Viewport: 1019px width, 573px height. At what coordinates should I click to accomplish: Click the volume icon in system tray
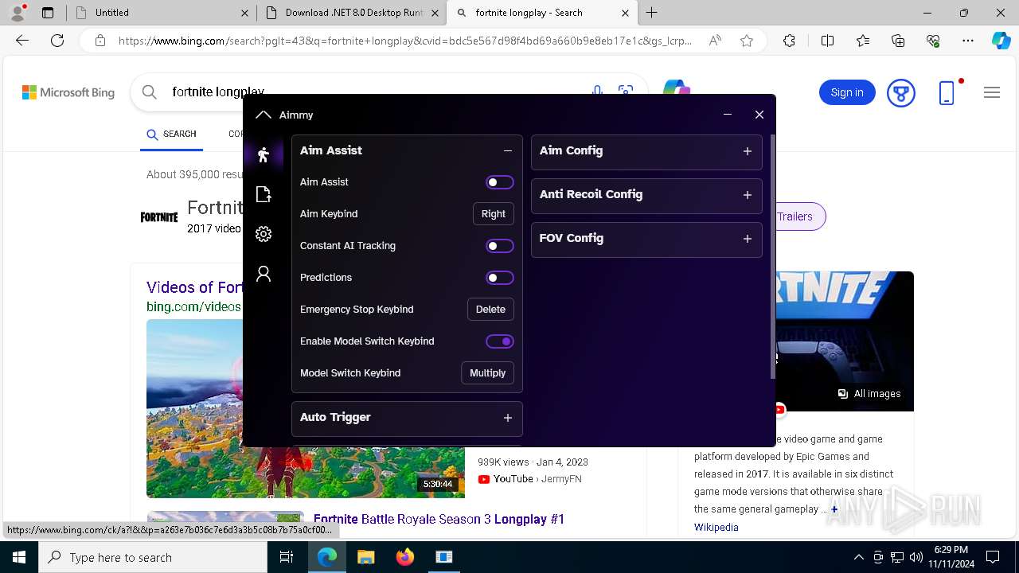(916, 557)
